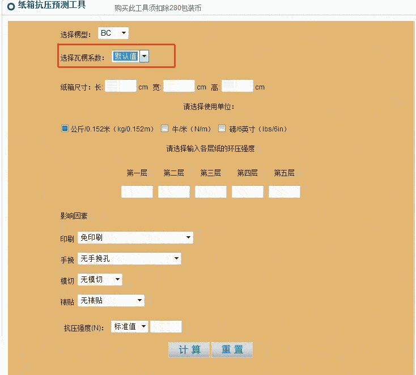Click the carton width (宽) input field
416x375 pixels.
179,87
